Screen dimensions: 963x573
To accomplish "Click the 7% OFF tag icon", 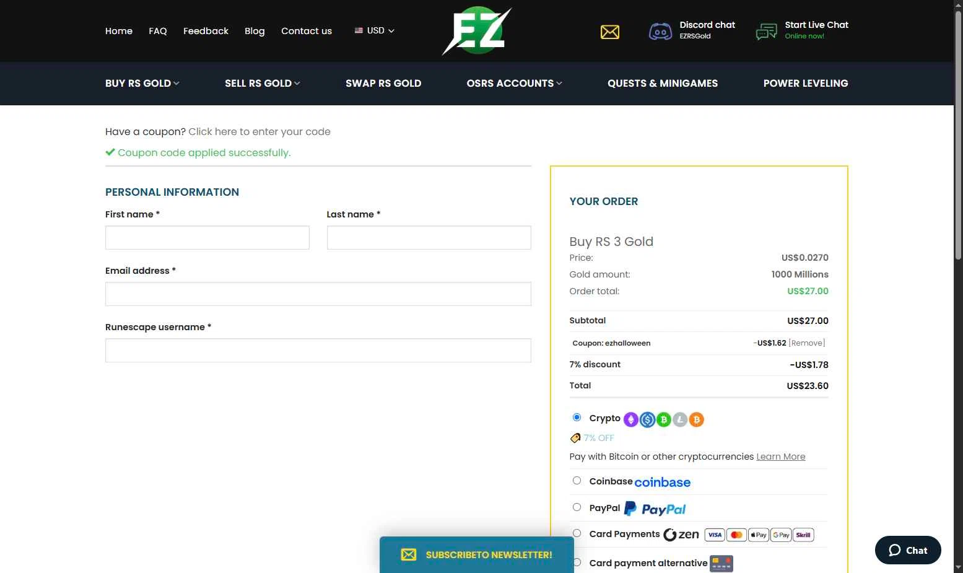I will tap(575, 438).
